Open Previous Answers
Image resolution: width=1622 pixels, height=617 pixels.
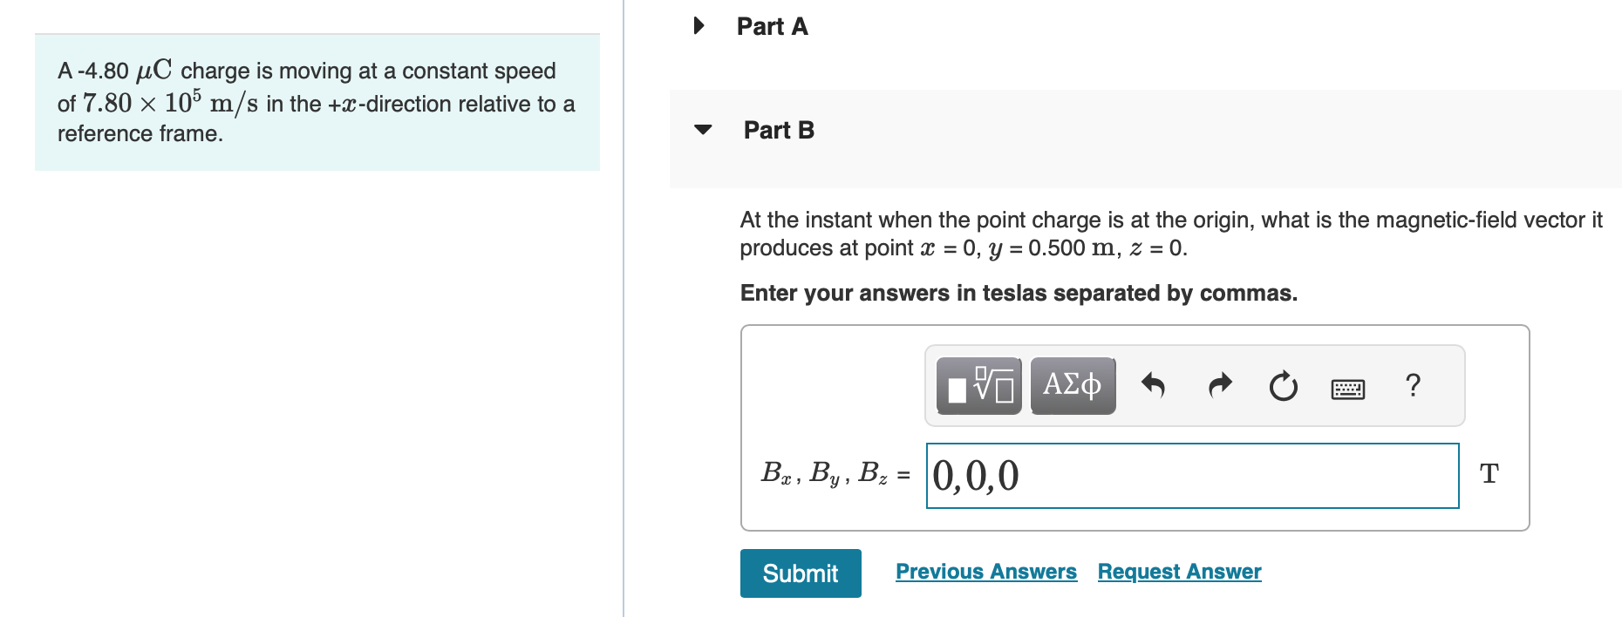(986, 571)
